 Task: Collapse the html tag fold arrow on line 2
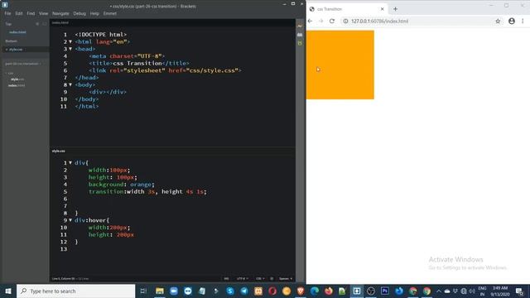click(x=70, y=41)
